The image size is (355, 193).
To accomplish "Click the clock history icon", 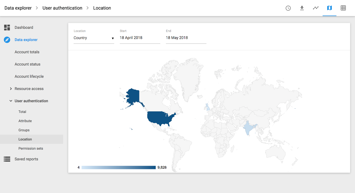I will click(x=288, y=8).
